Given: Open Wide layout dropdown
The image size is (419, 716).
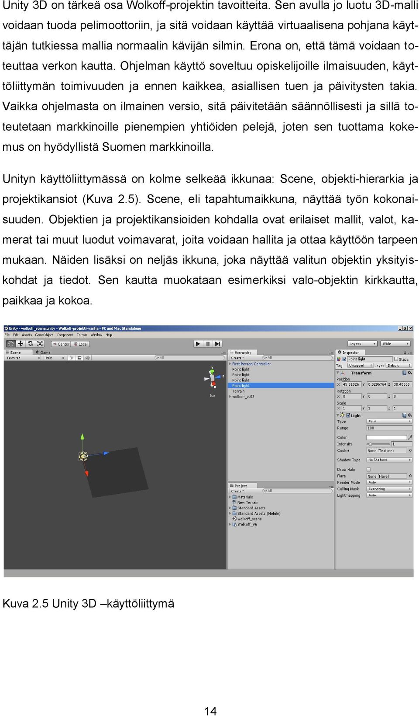Looking at the screenshot, I should coord(396,344).
